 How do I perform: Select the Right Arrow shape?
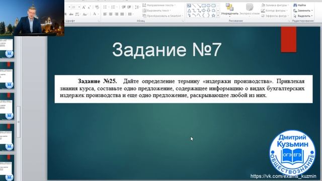(204, 11)
